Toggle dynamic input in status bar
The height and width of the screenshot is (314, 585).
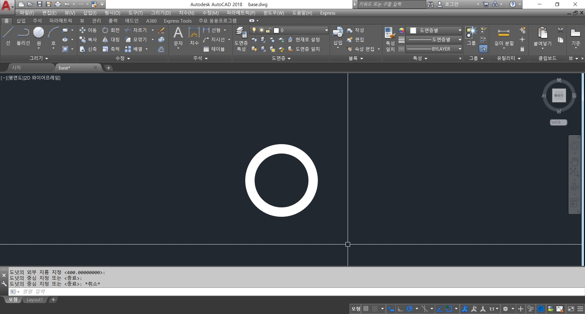pos(391,309)
